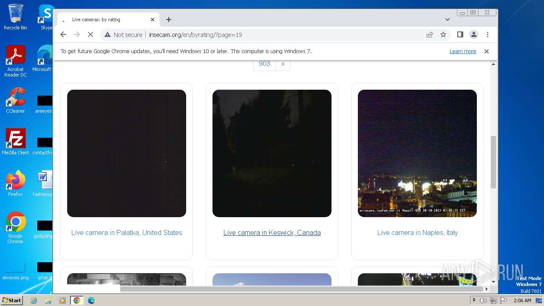The image size is (544, 306).
Task: Share this page icon
Action: click(x=430, y=34)
